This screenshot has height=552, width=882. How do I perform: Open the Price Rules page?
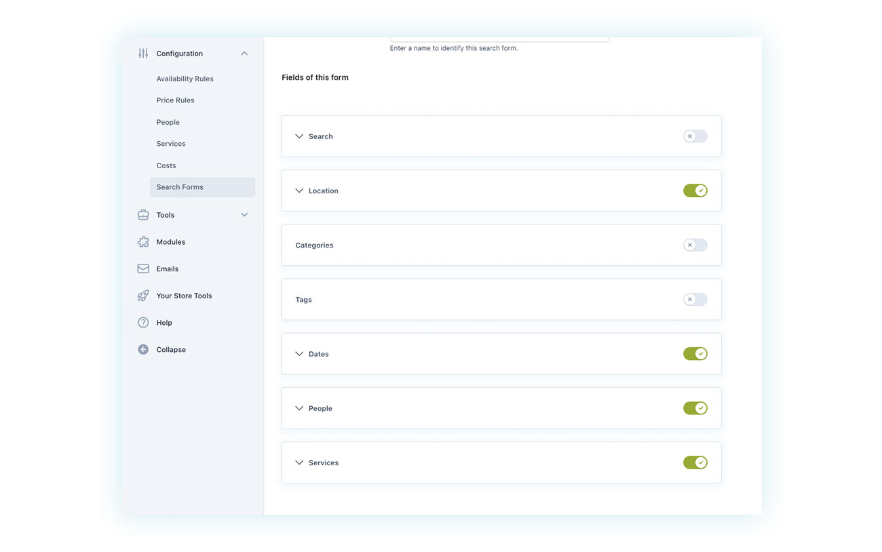point(174,100)
